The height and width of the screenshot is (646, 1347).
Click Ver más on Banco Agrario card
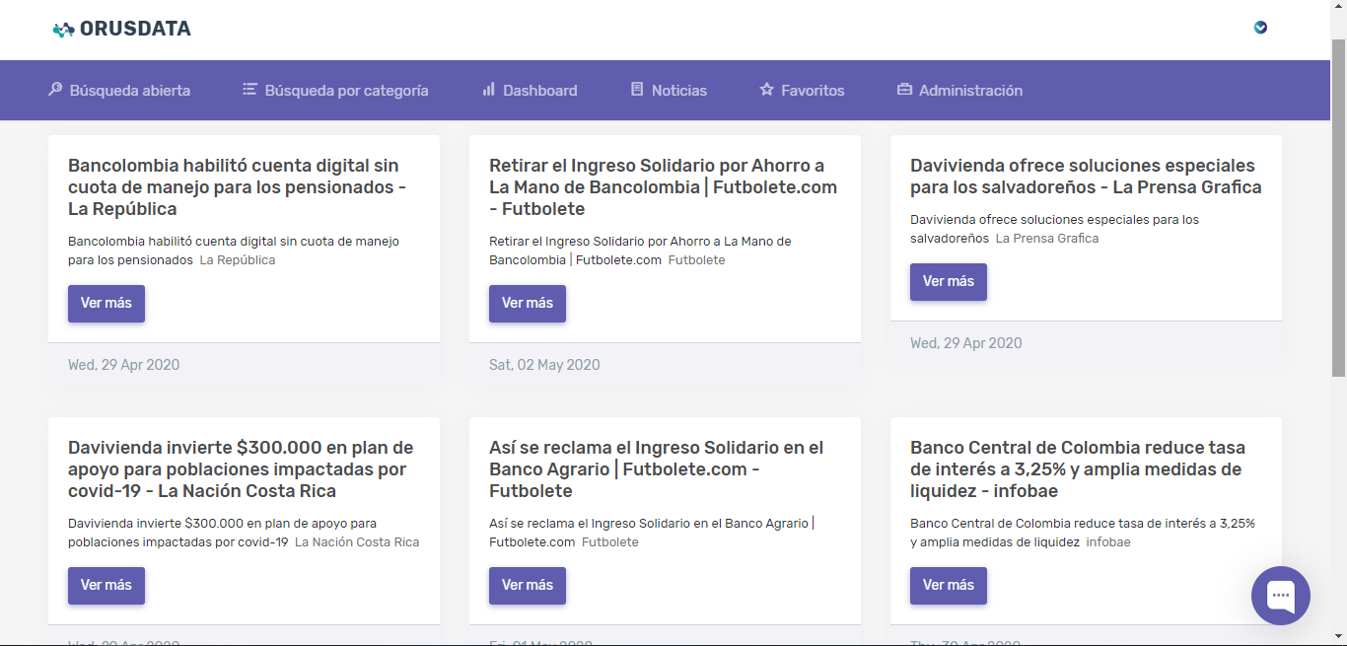coord(528,586)
